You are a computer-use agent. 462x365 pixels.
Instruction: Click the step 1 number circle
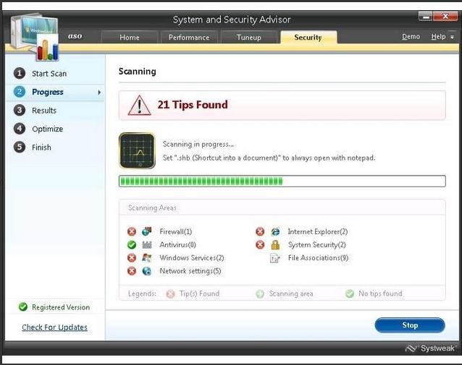tap(20, 73)
